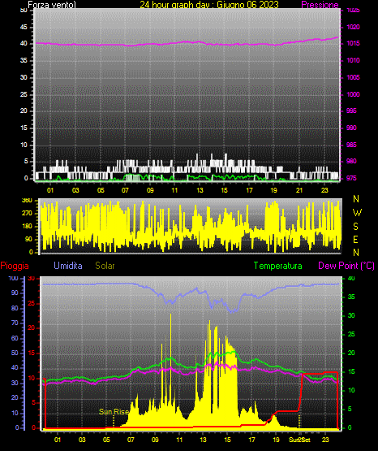Click hour 09 on bottom chart axis
The height and width of the screenshot is (451, 378).
(155, 440)
